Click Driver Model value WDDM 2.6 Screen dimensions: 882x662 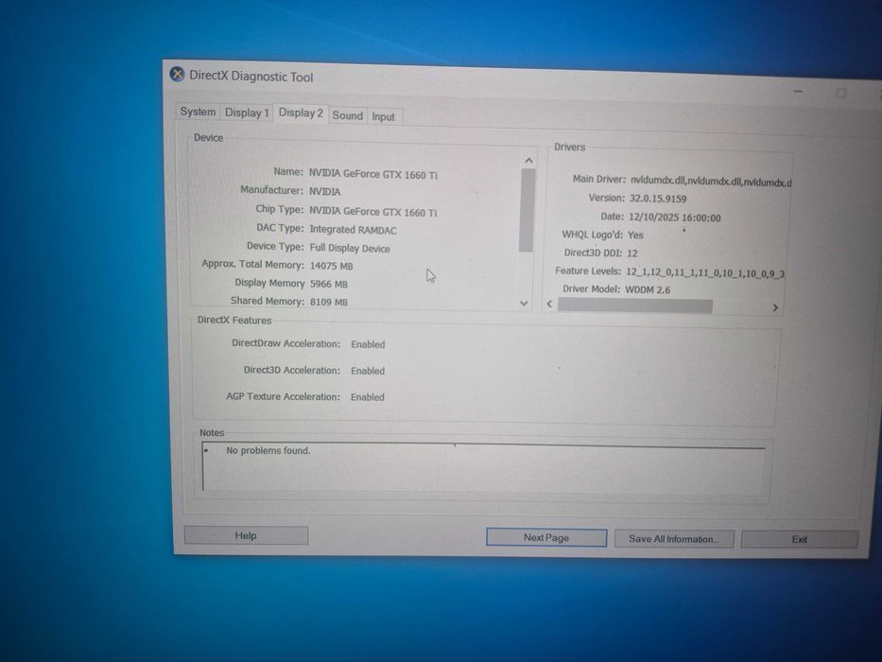coord(648,290)
